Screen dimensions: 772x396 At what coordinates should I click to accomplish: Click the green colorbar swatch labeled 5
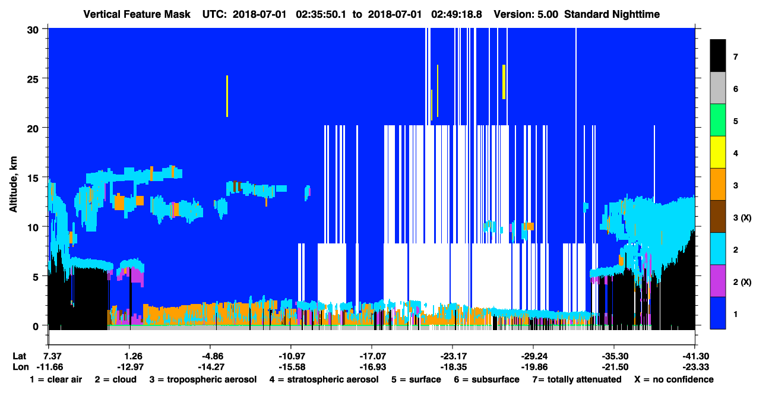pyautogui.click(x=718, y=121)
